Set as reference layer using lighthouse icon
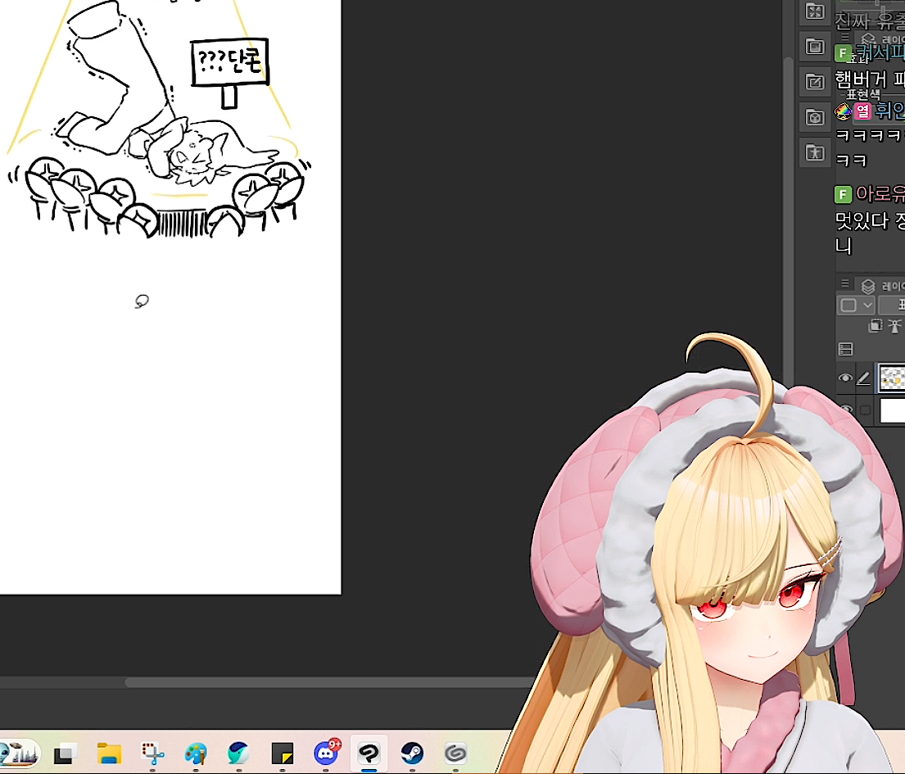Screen dimensions: 905x774 pos(894,326)
